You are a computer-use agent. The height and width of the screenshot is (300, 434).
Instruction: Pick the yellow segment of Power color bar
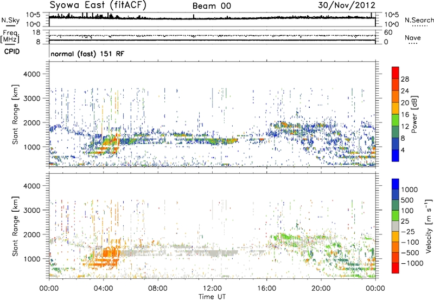point(395,108)
